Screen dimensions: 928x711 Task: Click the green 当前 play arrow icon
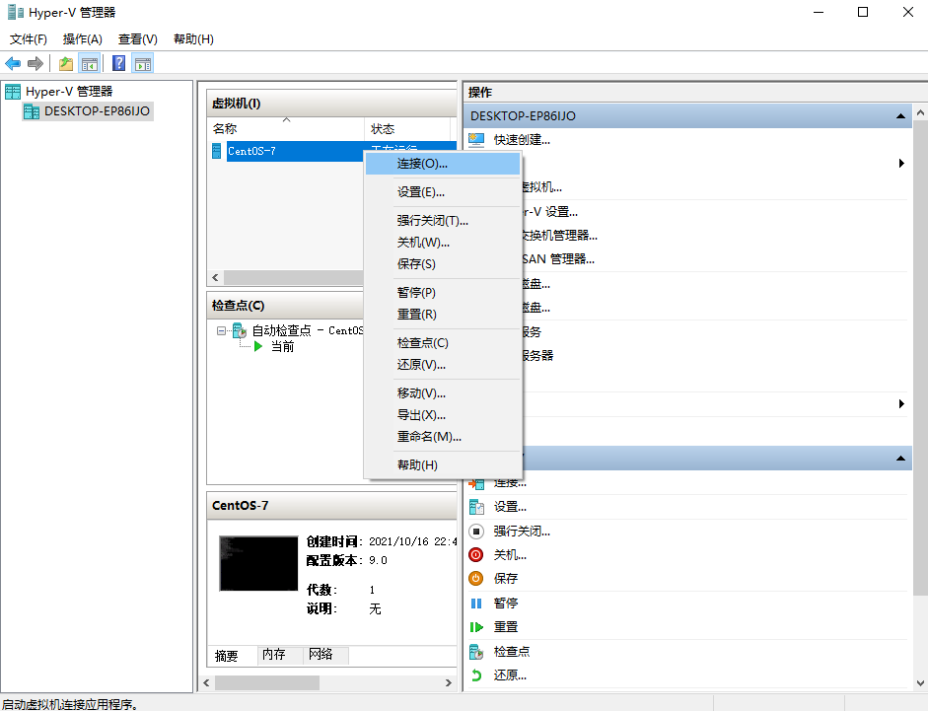coord(258,346)
